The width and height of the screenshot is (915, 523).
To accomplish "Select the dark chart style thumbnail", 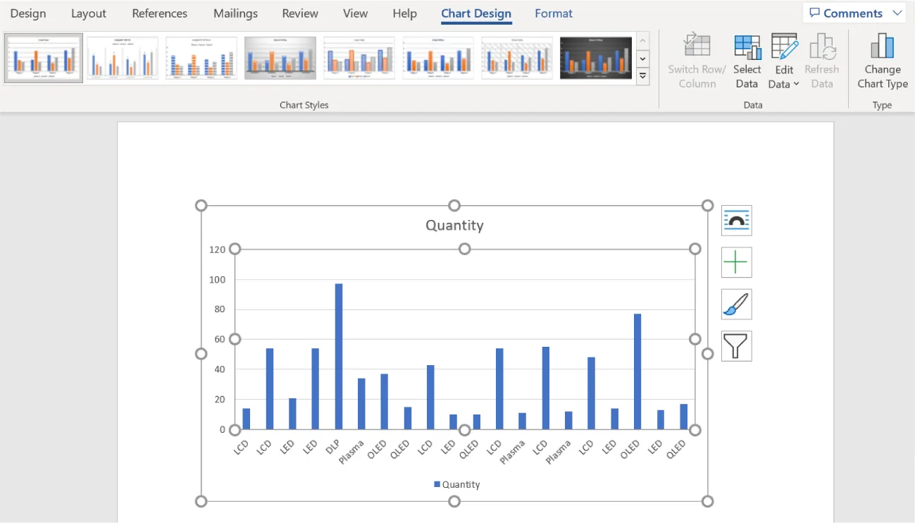I will [595, 57].
